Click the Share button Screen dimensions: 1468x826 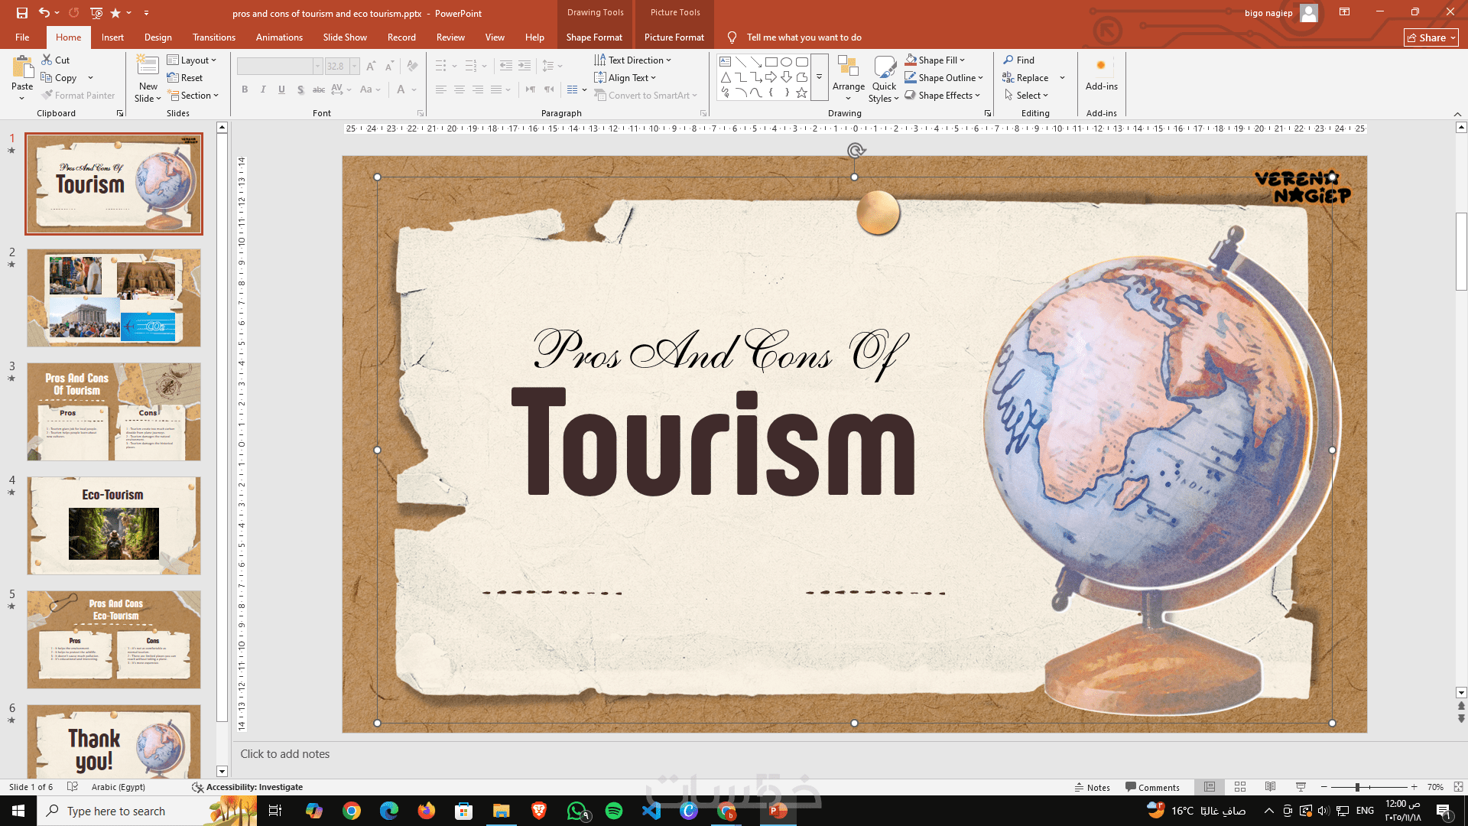click(x=1431, y=37)
